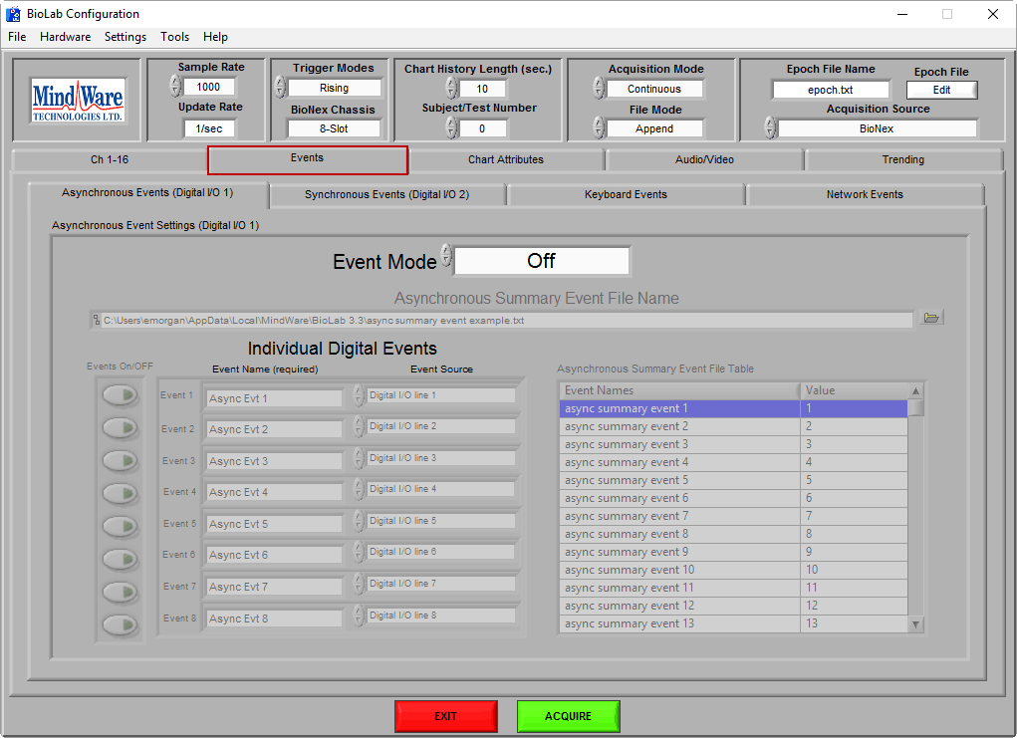
Task: Open the Acquisition Source BioNex dropdown
Action: (x=877, y=128)
